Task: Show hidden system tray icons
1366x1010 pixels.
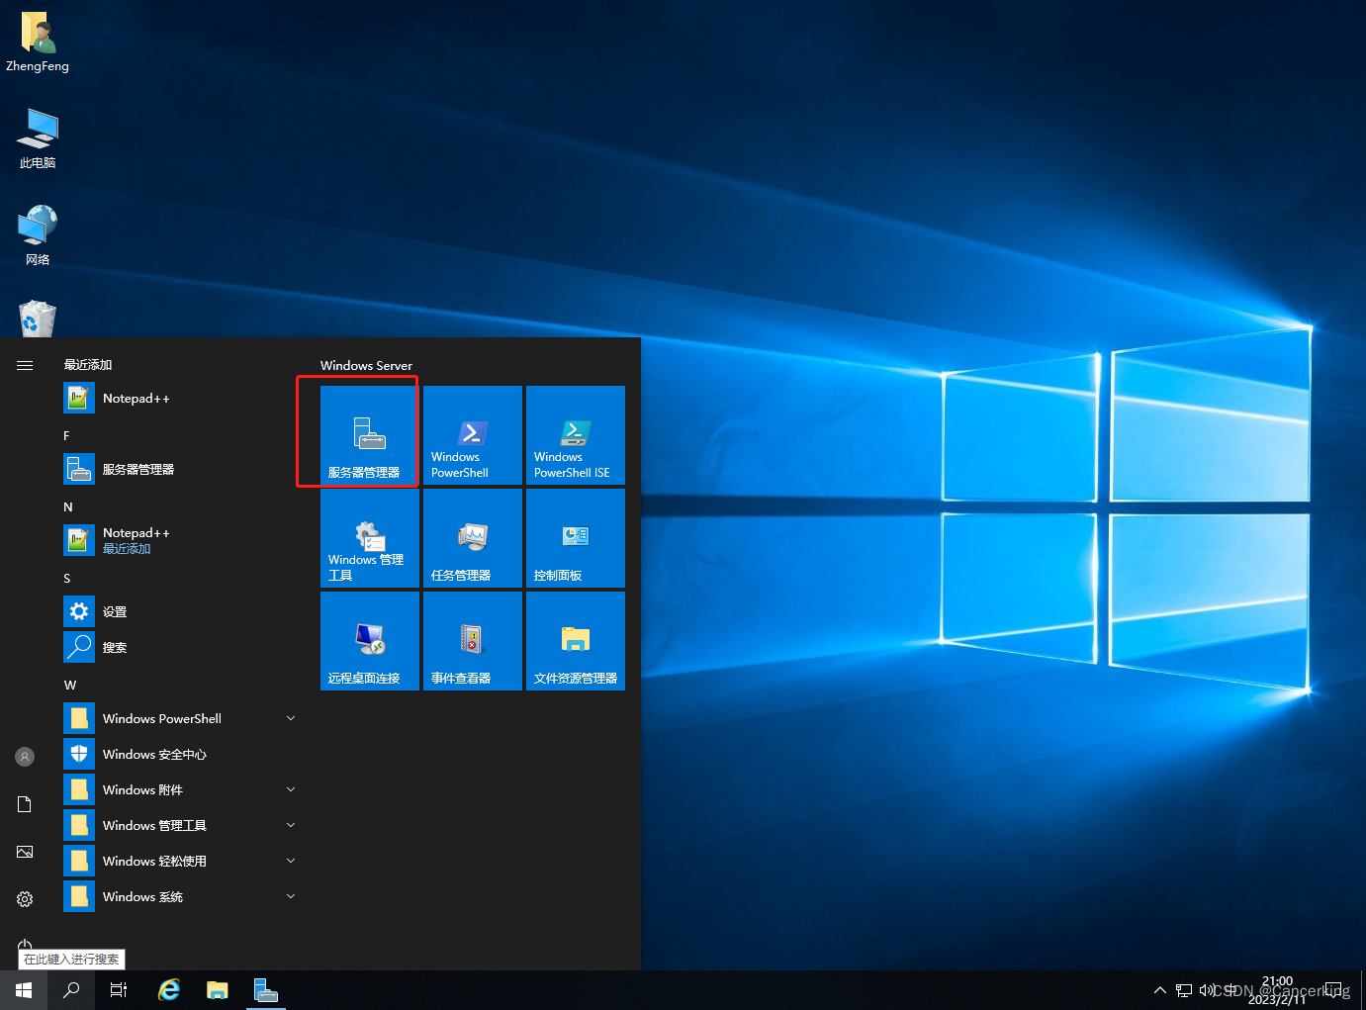Action: click(1160, 990)
